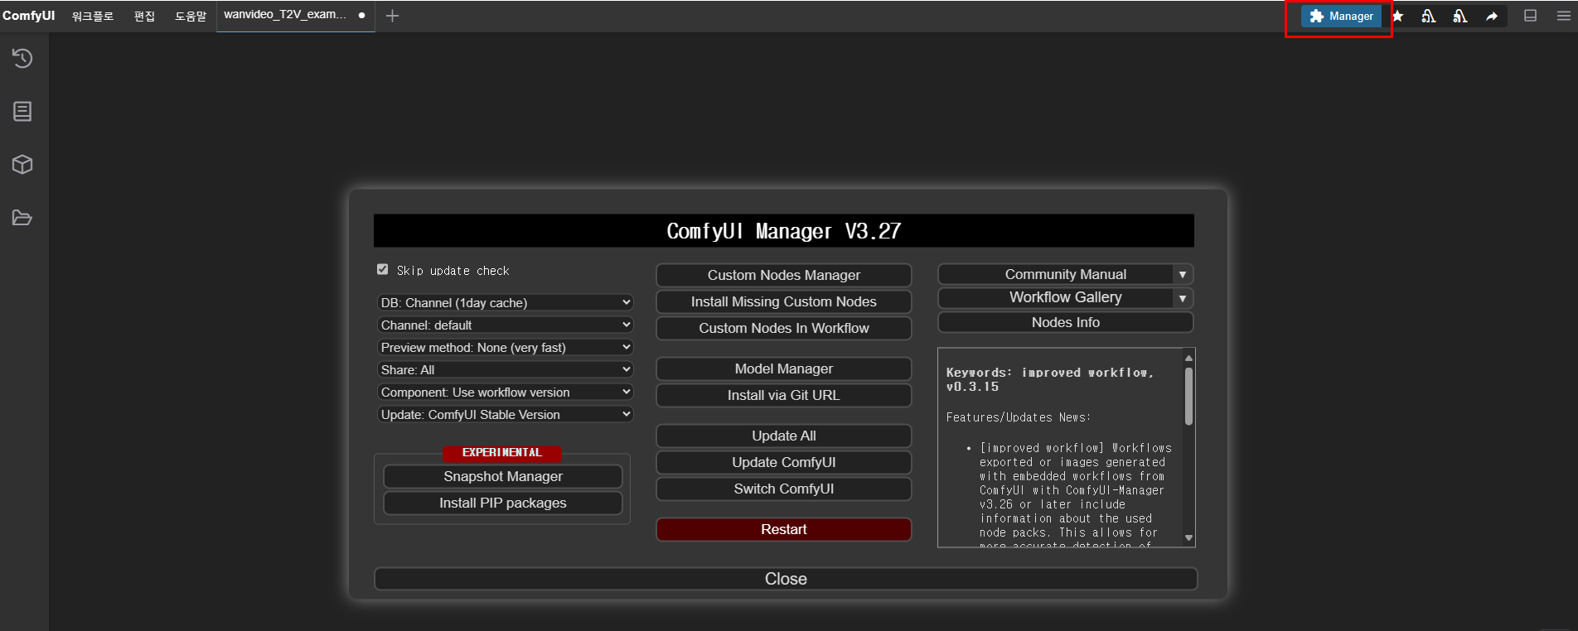Image resolution: width=1578 pixels, height=631 pixels.
Task: Open the Component: Use workflow version dropdown
Action: coord(506,393)
